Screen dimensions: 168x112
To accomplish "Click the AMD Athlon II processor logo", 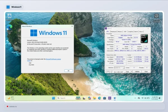I will pyautogui.click(x=144, y=39).
